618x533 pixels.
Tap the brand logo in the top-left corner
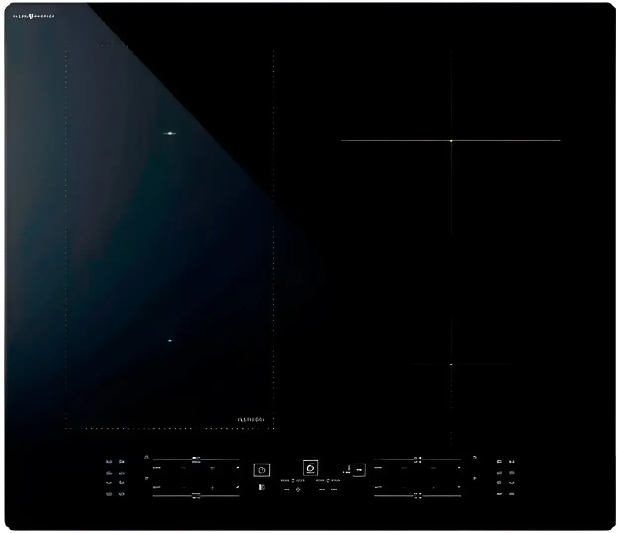click(33, 16)
